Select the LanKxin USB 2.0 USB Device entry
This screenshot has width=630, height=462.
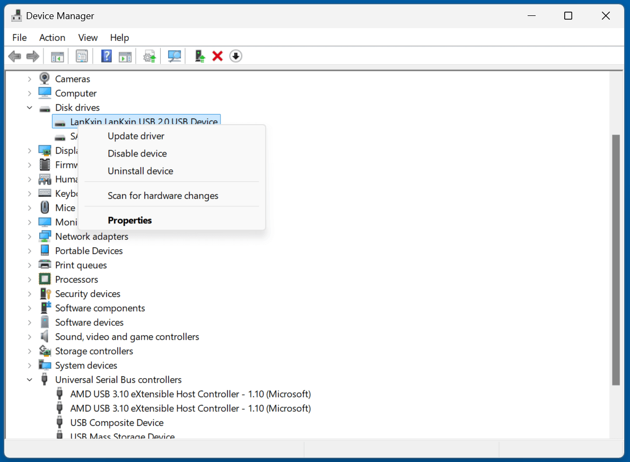136,121
